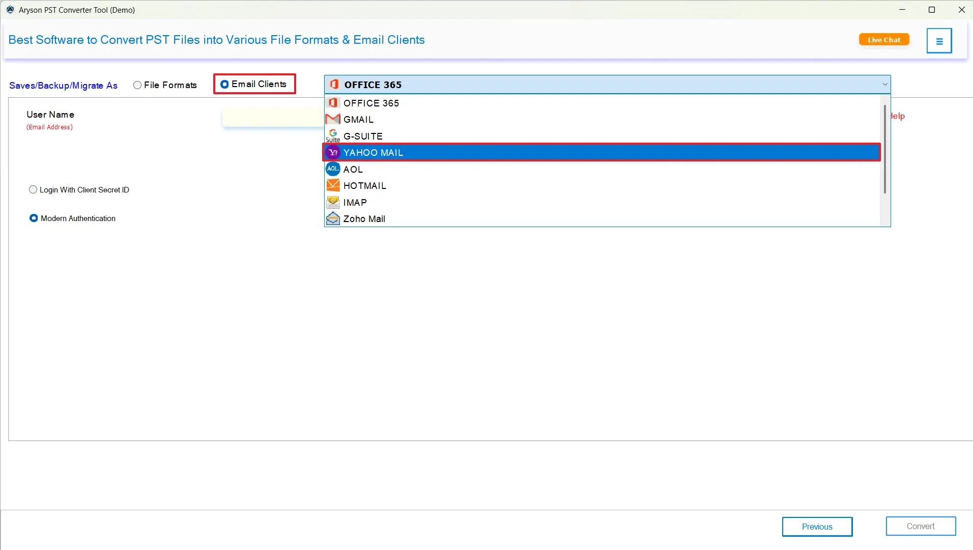Click the selected OFFICE 365 combo box
Viewport: 973px width, 550px height.
(x=607, y=85)
